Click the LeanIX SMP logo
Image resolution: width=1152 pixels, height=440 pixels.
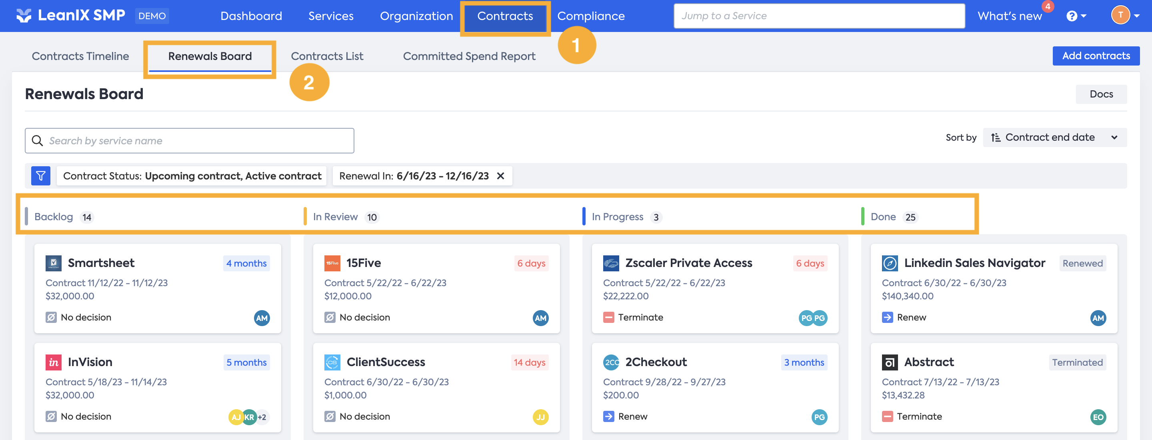click(x=71, y=16)
